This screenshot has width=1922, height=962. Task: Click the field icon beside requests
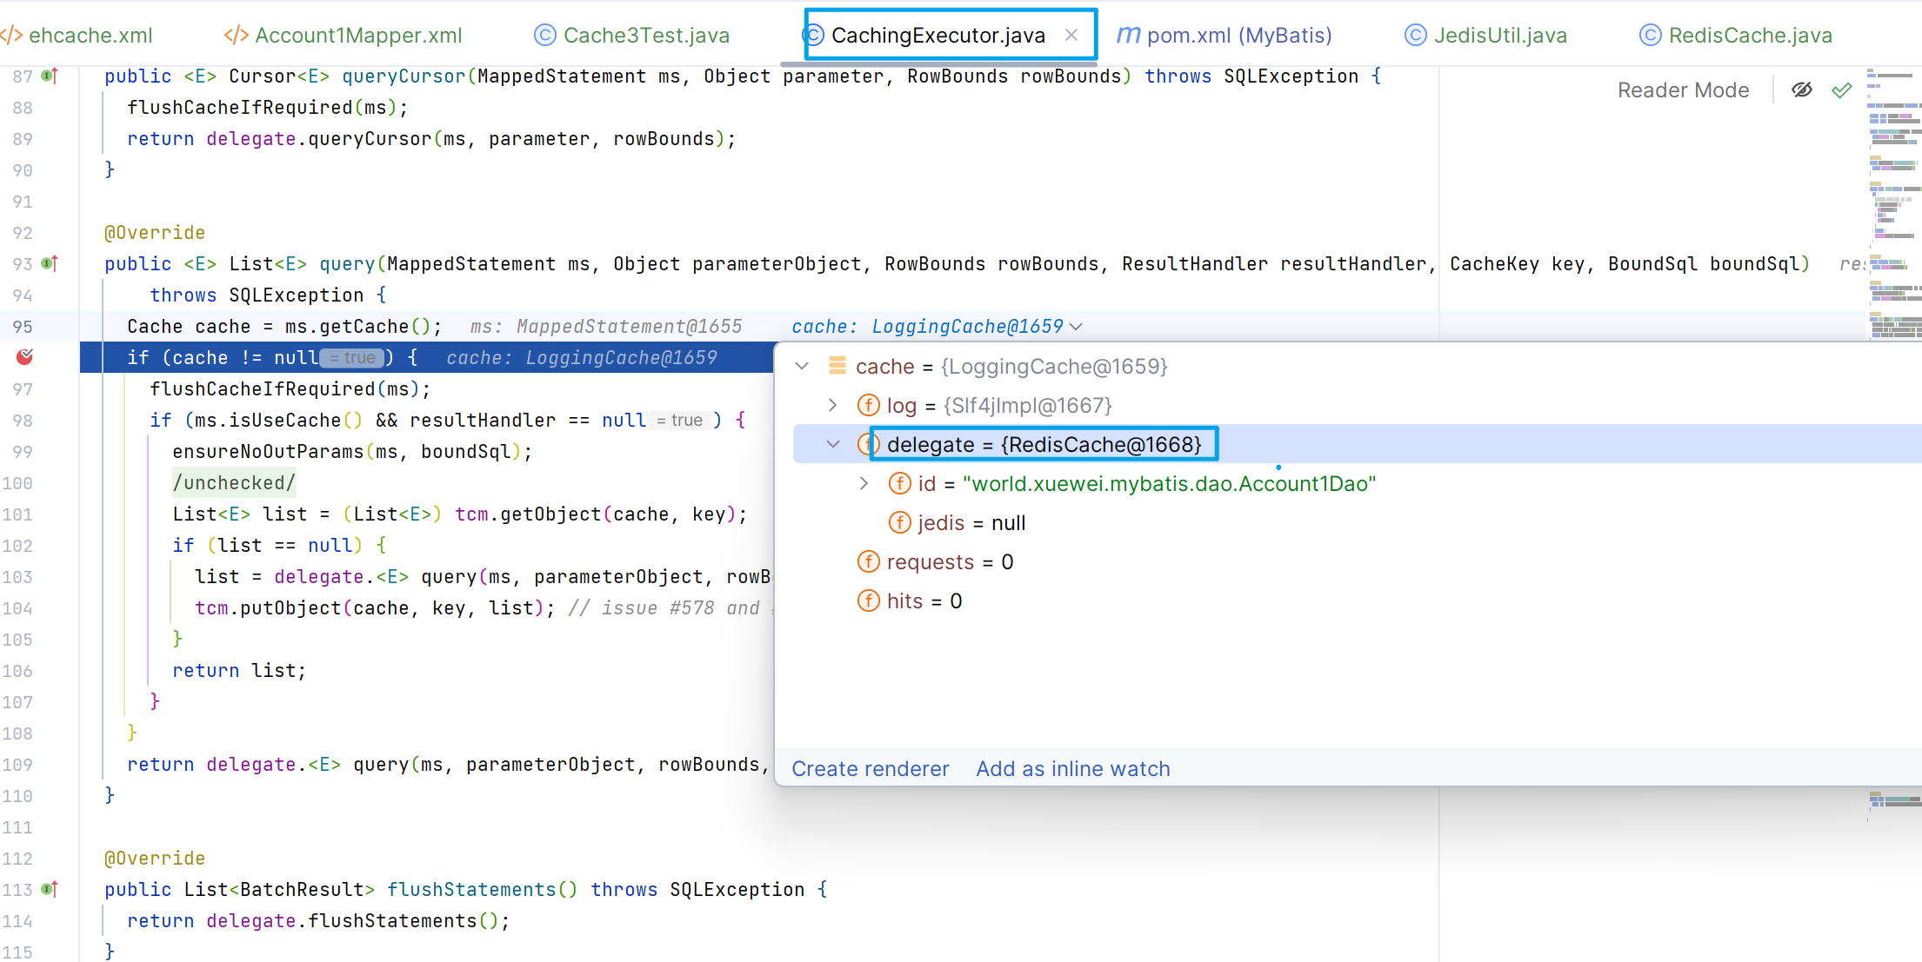click(x=868, y=561)
